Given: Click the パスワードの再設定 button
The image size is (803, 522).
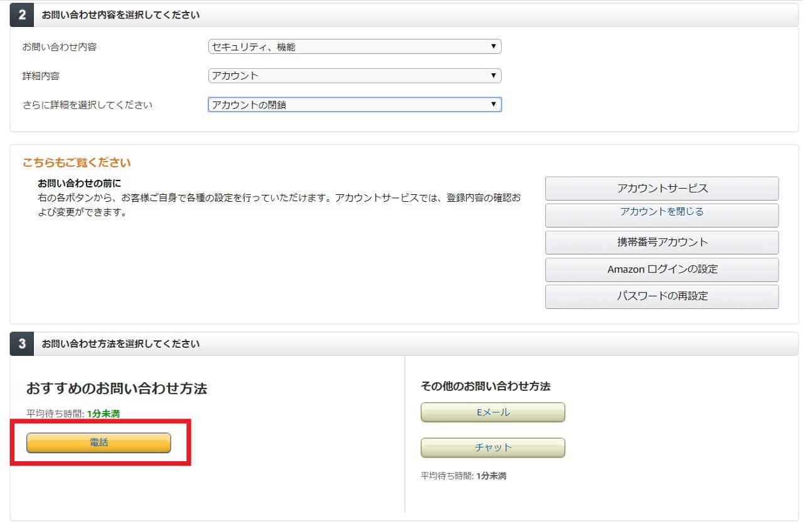Looking at the screenshot, I should click(x=662, y=296).
